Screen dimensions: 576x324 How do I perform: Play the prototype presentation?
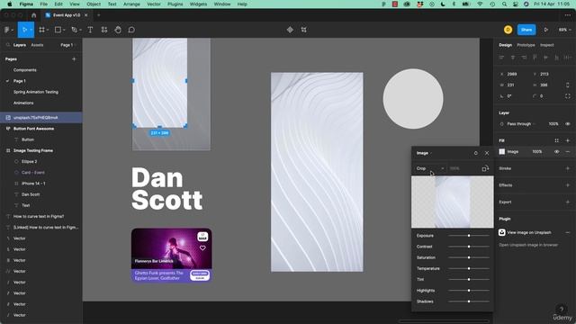click(546, 30)
